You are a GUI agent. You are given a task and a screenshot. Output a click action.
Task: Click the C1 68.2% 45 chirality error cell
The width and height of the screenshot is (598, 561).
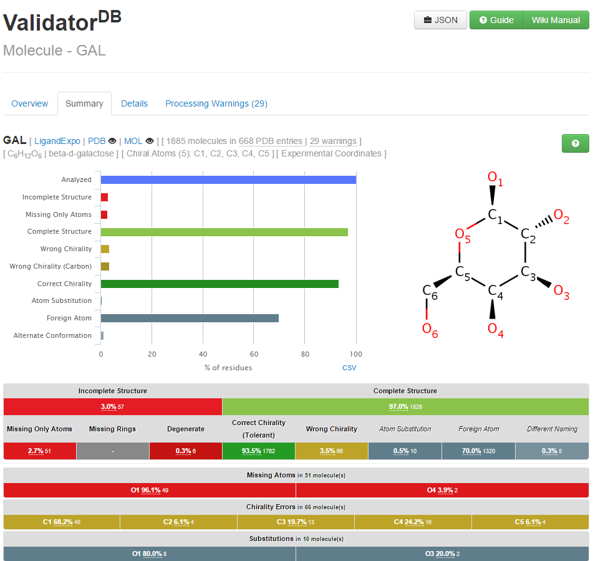click(61, 522)
